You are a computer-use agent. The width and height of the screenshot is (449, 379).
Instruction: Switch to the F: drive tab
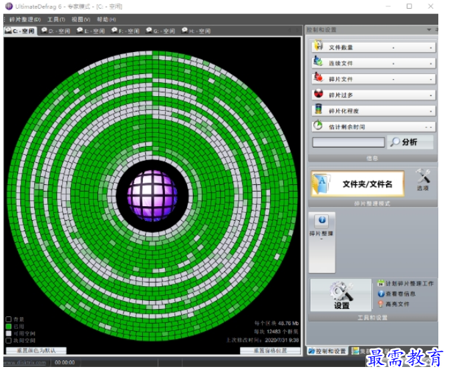tap(126, 31)
